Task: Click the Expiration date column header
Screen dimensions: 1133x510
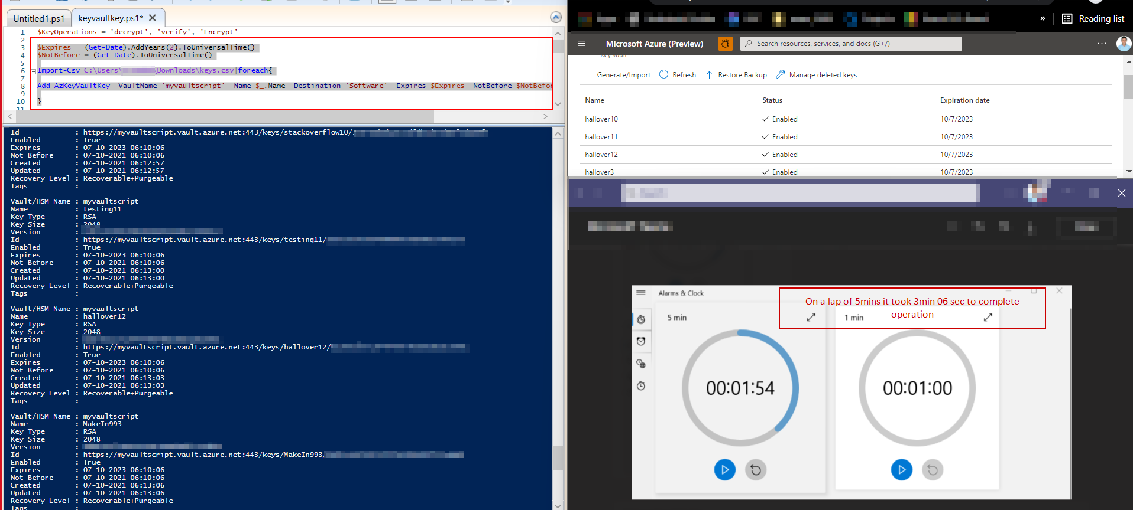Action: [x=964, y=100]
